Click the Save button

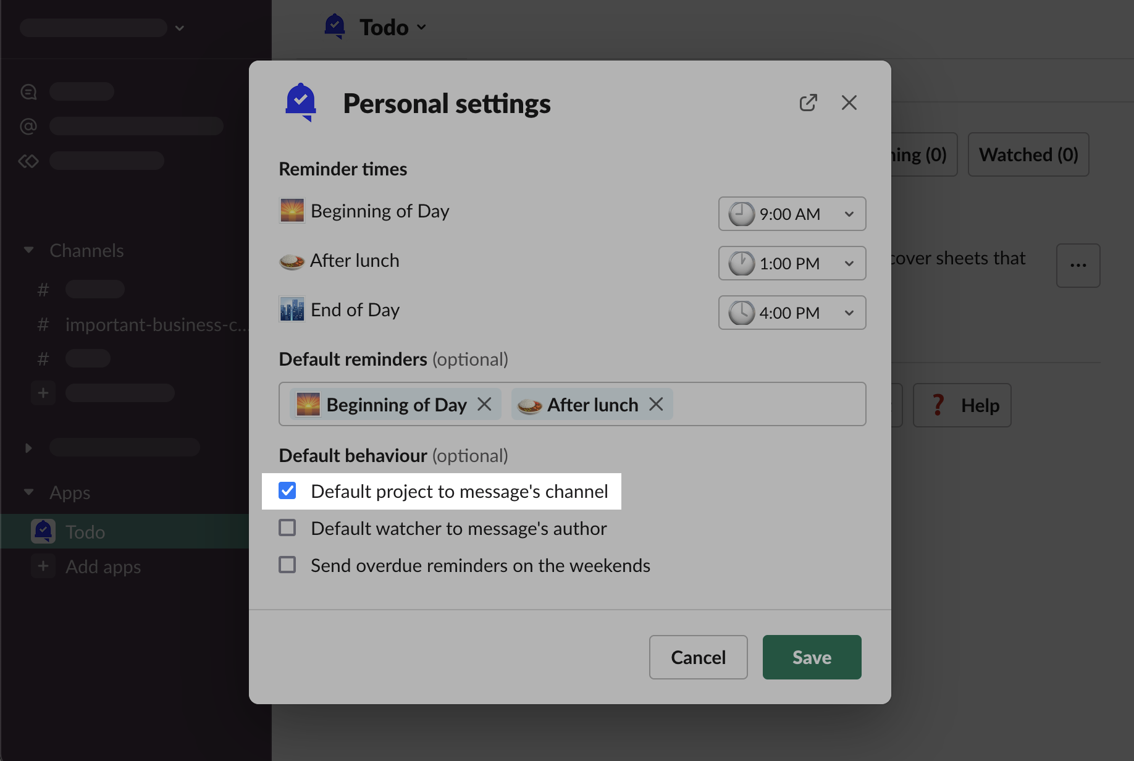point(812,657)
